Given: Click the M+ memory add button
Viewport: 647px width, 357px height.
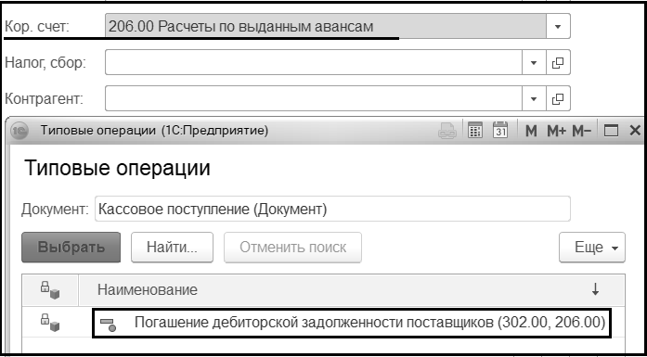Looking at the screenshot, I should pyautogui.click(x=557, y=131).
